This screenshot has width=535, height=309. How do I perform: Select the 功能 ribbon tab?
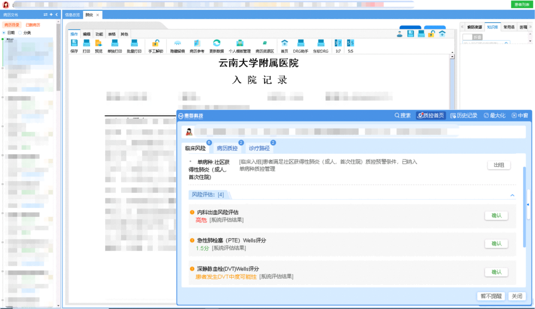(x=99, y=34)
